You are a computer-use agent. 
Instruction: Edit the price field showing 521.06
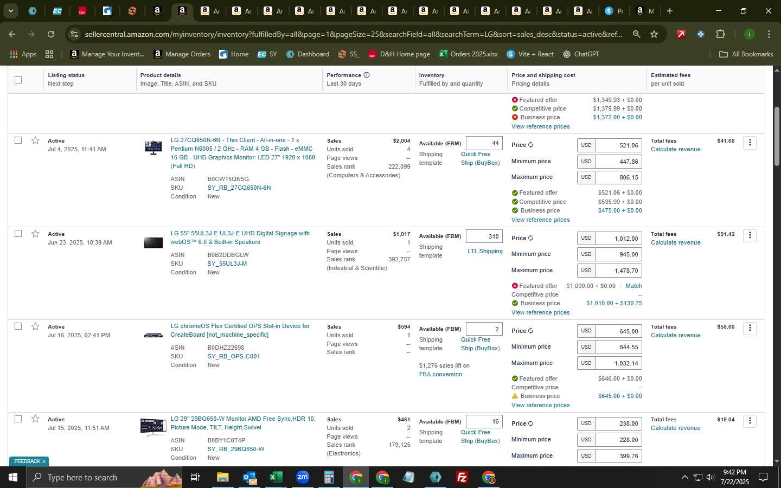(x=618, y=145)
